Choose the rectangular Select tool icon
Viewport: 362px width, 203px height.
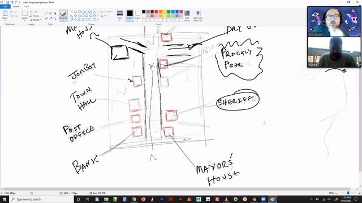pyautogui.click(x=25, y=14)
